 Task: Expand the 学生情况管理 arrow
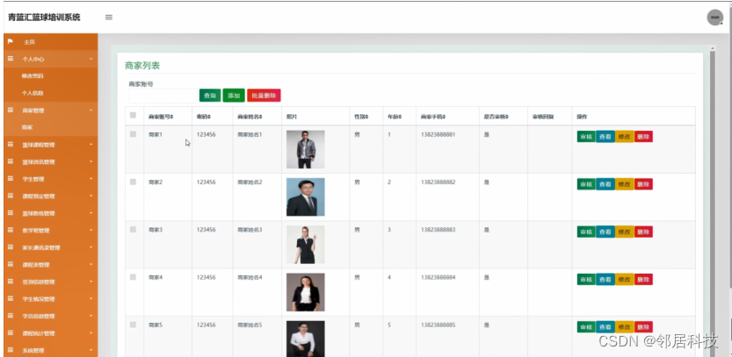tap(91, 299)
